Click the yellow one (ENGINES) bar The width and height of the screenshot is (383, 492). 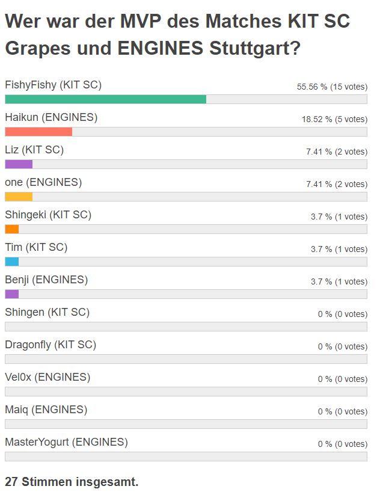[x=19, y=197]
